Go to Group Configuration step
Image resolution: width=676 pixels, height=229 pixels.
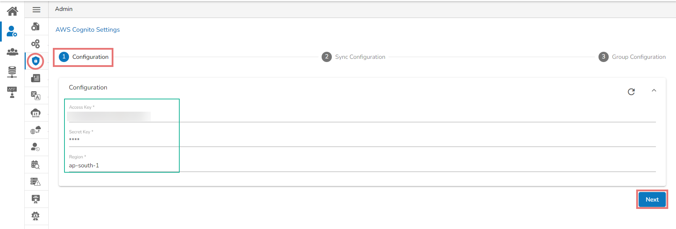click(632, 57)
